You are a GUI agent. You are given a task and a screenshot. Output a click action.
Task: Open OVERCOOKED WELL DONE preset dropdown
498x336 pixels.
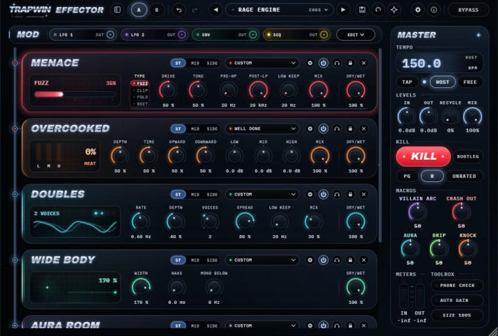[263, 129]
